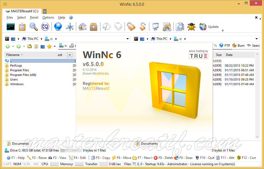The width and height of the screenshot is (264, 169).
Task: Open the left panel Documents shortcut
Action: click(18, 144)
